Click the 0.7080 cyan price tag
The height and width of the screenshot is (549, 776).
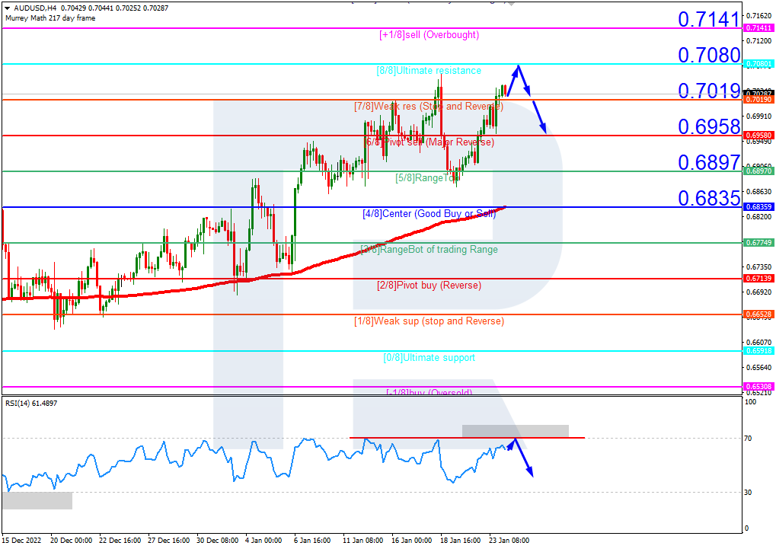[x=758, y=64]
